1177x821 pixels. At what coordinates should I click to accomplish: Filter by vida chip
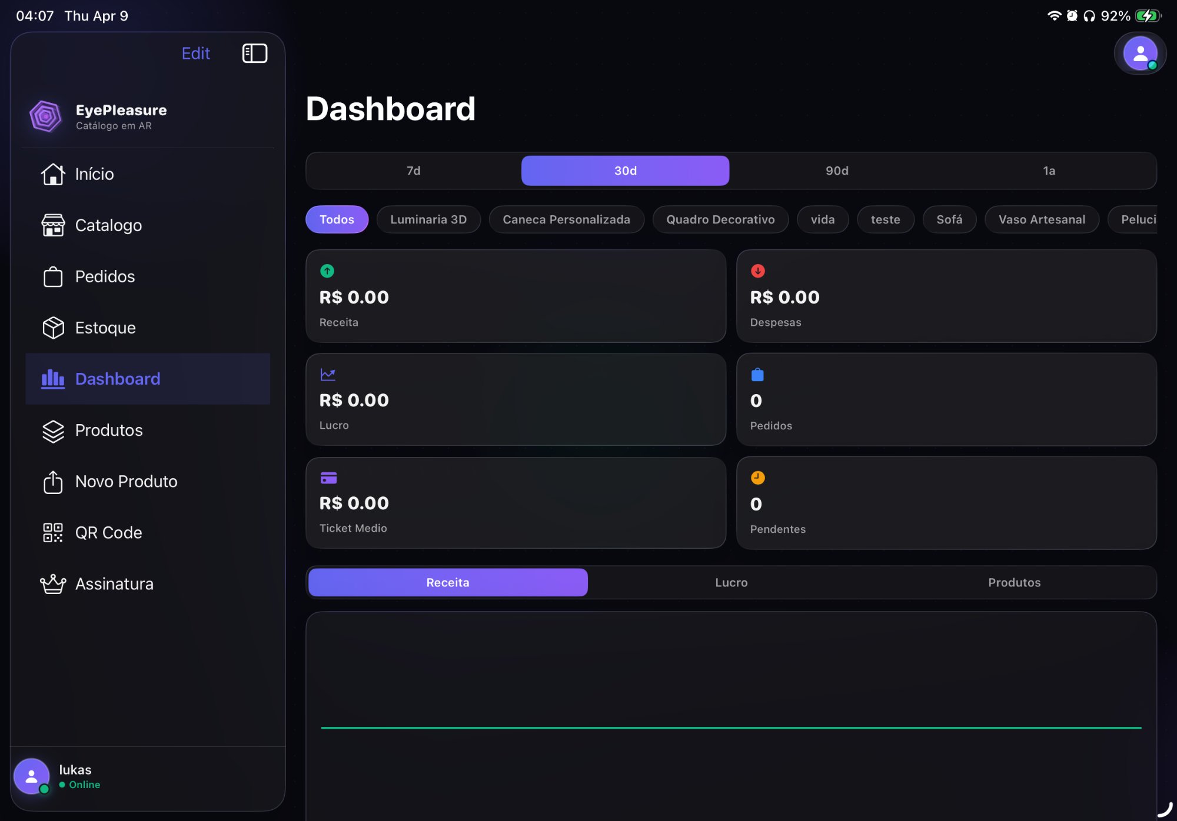coord(823,219)
